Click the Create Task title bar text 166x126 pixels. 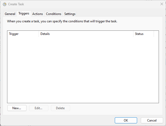coord(16,4)
